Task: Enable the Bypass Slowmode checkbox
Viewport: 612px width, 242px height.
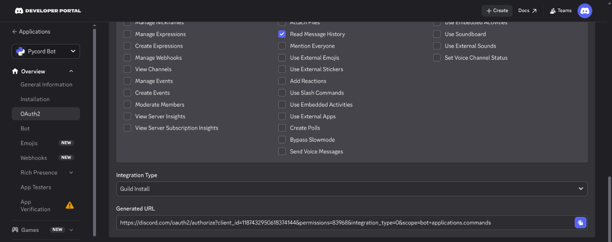Action: tap(282, 139)
